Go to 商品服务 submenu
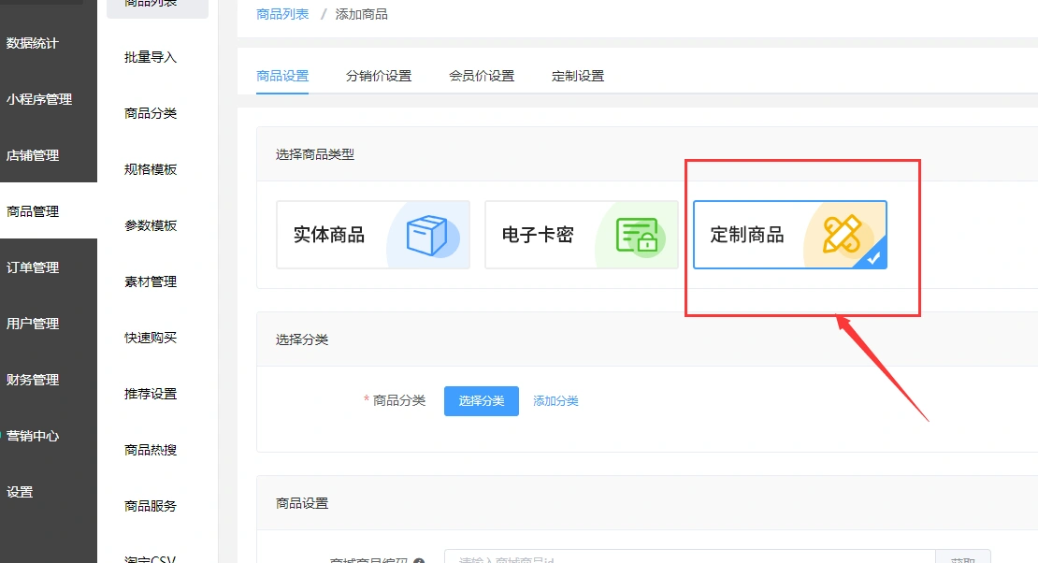This screenshot has height=563, width=1038. 151,506
